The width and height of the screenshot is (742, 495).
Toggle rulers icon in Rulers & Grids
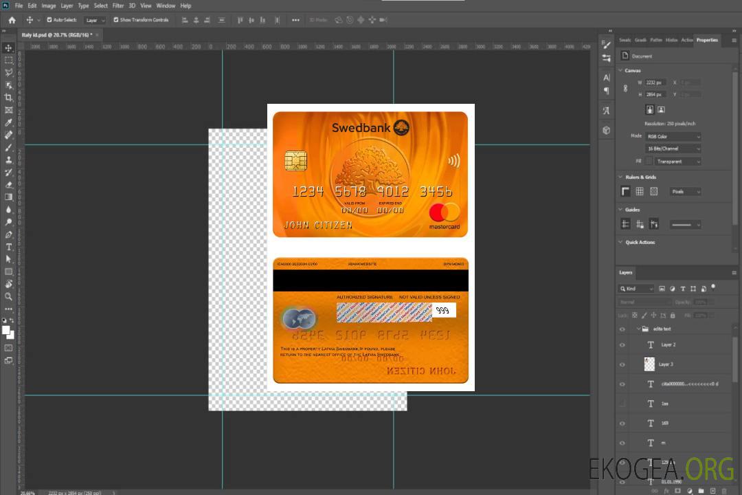626,191
